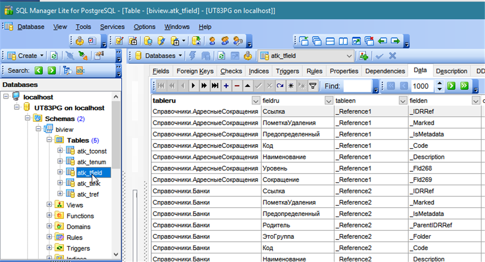This screenshot has width=485, height=262.
Task: Click the user with wrench privileges icon
Action: coord(238,41)
